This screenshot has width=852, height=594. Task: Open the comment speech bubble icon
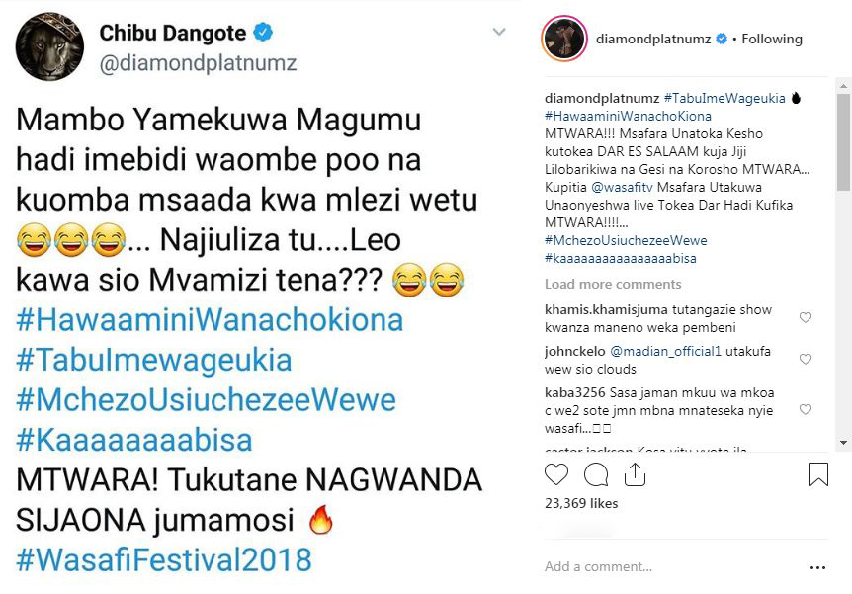596,474
